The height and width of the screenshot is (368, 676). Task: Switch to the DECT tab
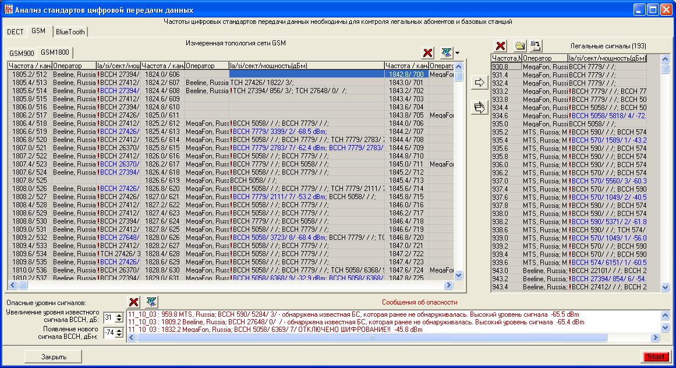click(x=16, y=32)
